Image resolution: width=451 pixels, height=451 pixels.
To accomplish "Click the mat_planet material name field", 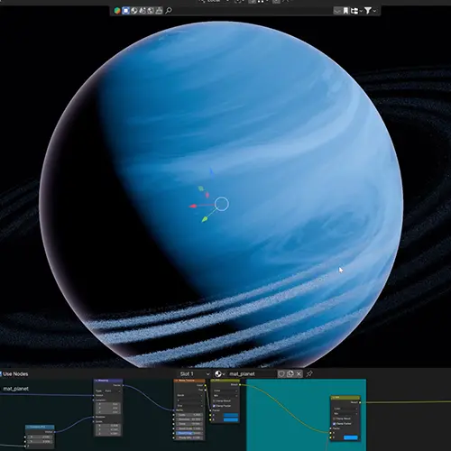I will [252, 373].
